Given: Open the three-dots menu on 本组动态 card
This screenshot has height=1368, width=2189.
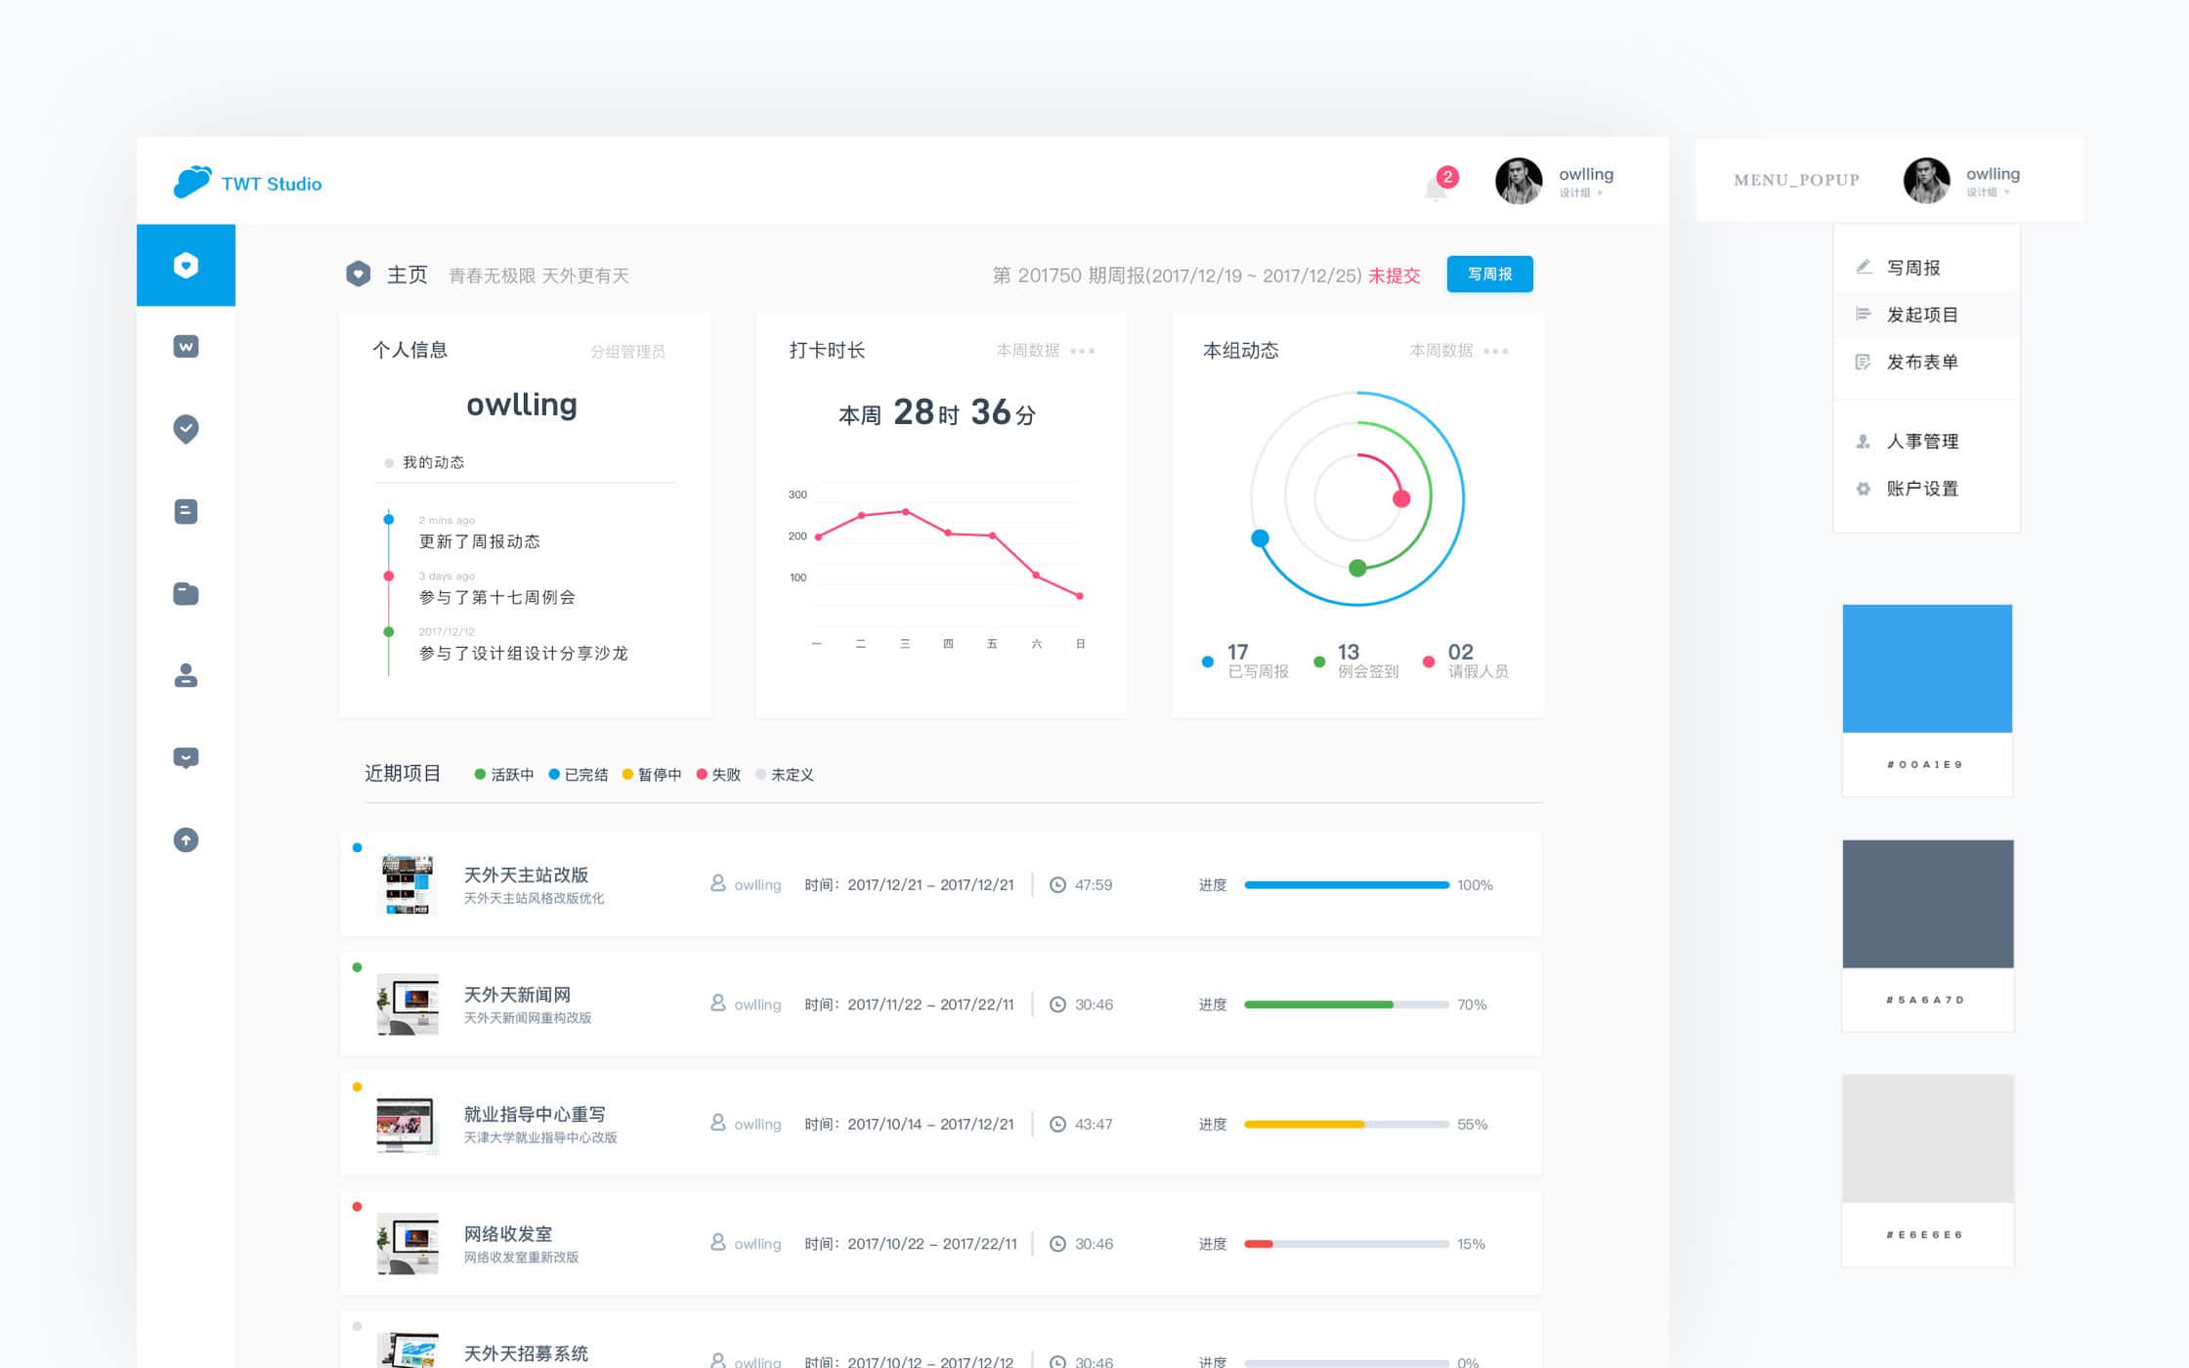Looking at the screenshot, I should (x=1495, y=351).
